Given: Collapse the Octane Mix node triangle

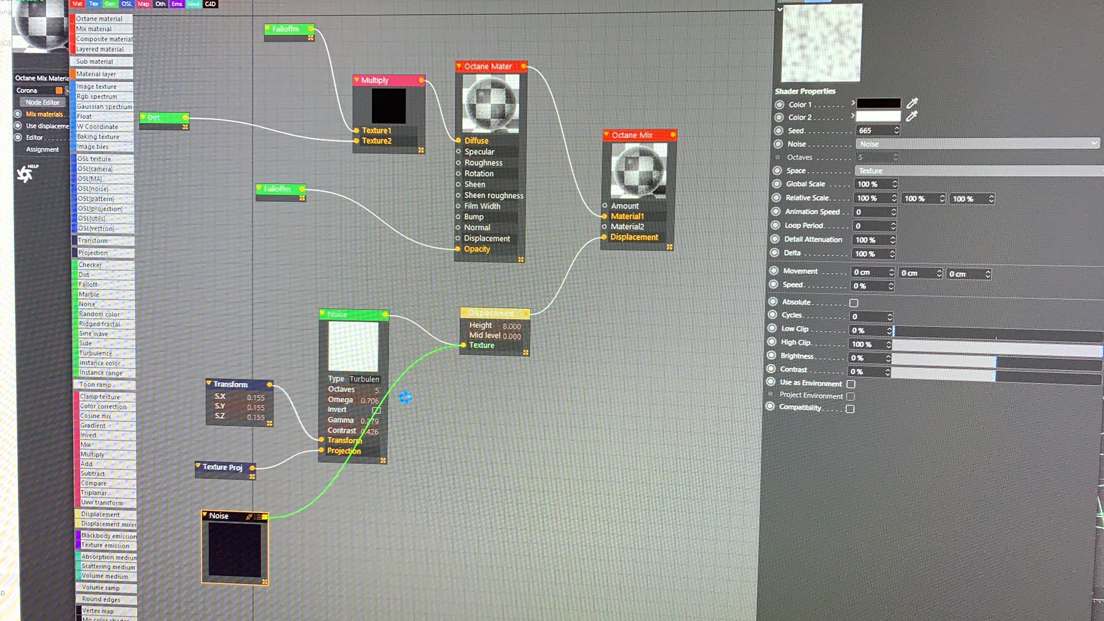Looking at the screenshot, I should [x=606, y=135].
